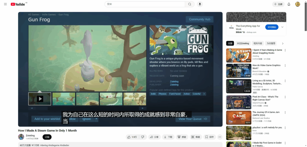307x147 pixels.
Task: Open Zoteling channel name link
Action: pyautogui.click(x=30, y=135)
